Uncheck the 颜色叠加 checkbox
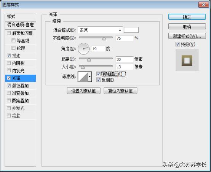 click(x=9, y=86)
